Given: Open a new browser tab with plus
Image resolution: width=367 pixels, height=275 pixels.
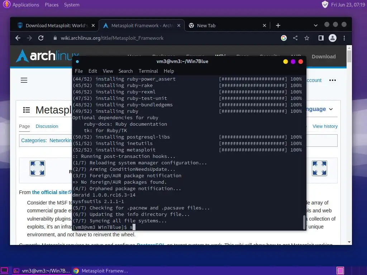Looking at the screenshot, I should click(x=278, y=25).
